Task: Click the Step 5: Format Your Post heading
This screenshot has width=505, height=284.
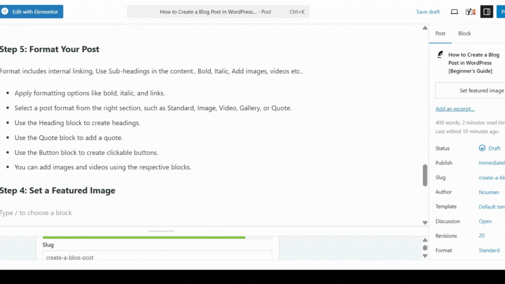Action: tap(50, 49)
